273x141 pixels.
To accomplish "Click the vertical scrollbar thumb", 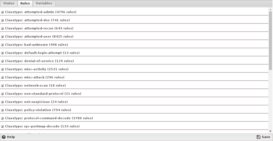I will tap(270, 41).
